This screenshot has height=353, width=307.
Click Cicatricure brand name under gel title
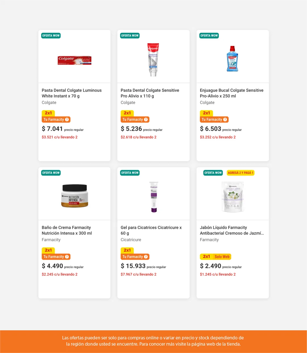pyautogui.click(x=131, y=240)
